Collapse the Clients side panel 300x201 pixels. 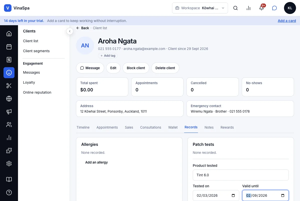point(70,31)
